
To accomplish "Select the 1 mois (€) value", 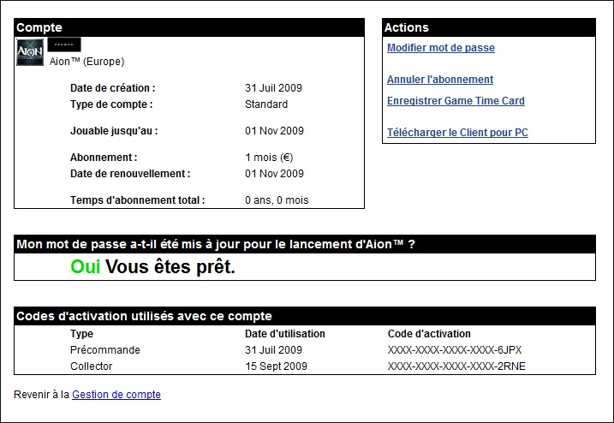I will click(269, 158).
